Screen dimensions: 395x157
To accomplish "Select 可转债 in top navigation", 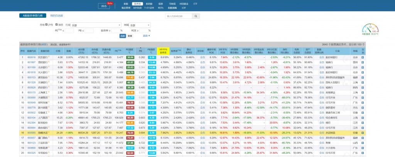I will pos(171,3).
